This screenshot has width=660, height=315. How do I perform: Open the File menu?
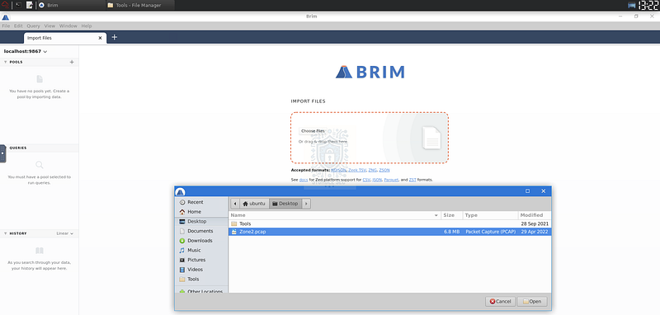6,26
